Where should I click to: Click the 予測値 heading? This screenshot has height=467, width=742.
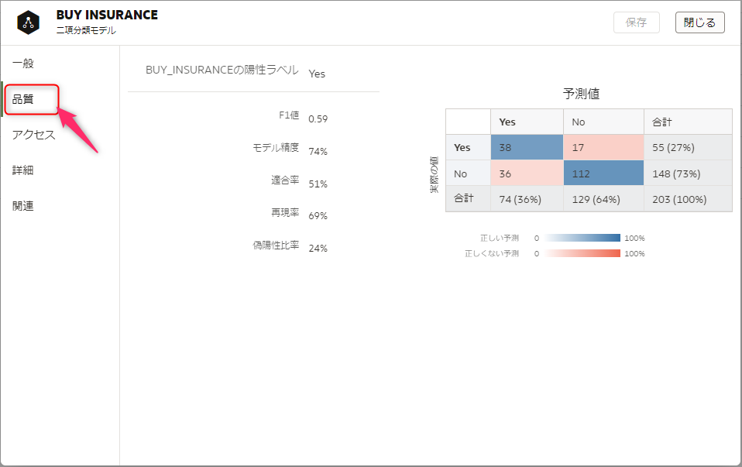(581, 94)
